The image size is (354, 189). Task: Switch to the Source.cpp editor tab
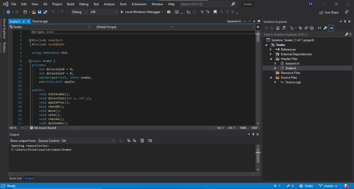click(40, 21)
